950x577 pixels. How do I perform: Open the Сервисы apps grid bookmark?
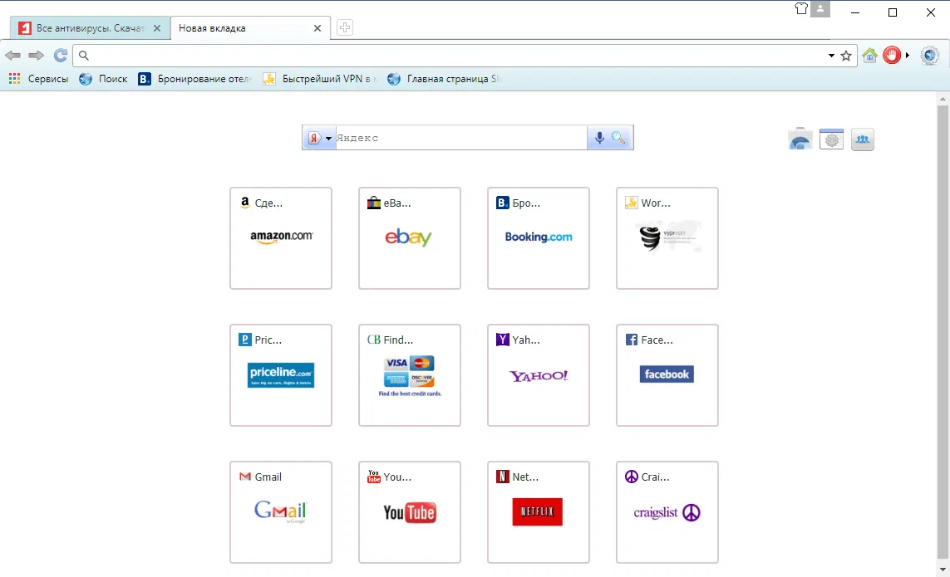(38, 79)
